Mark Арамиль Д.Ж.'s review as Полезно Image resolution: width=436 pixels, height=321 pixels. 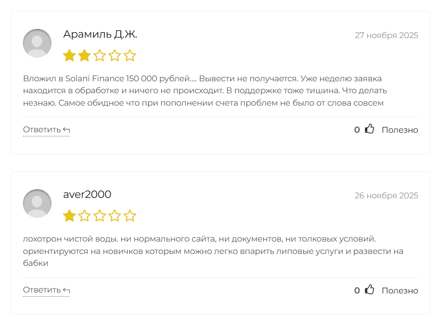[x=400, y=130]
